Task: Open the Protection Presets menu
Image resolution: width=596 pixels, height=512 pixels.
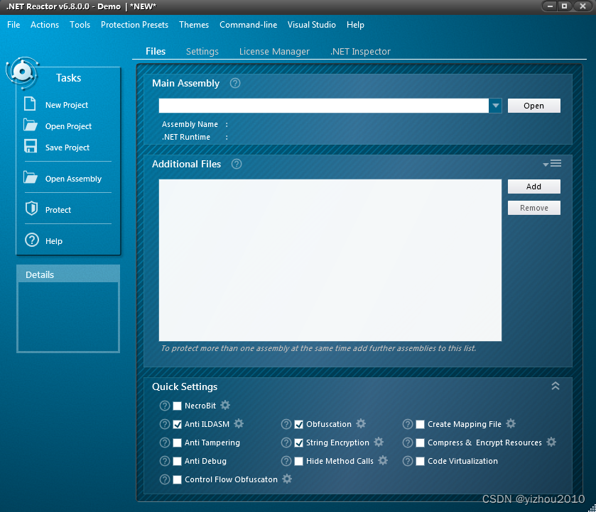Action: click(134, 25)
